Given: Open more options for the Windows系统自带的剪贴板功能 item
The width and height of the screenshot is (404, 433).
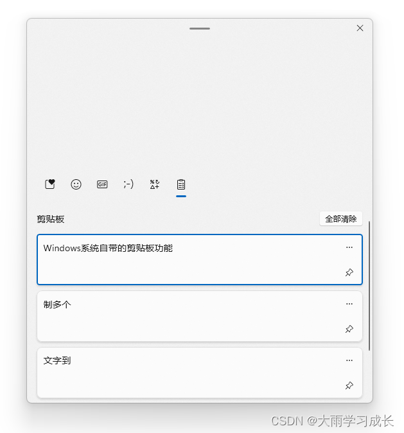Looking at the screenshot, I should [349, 247].
